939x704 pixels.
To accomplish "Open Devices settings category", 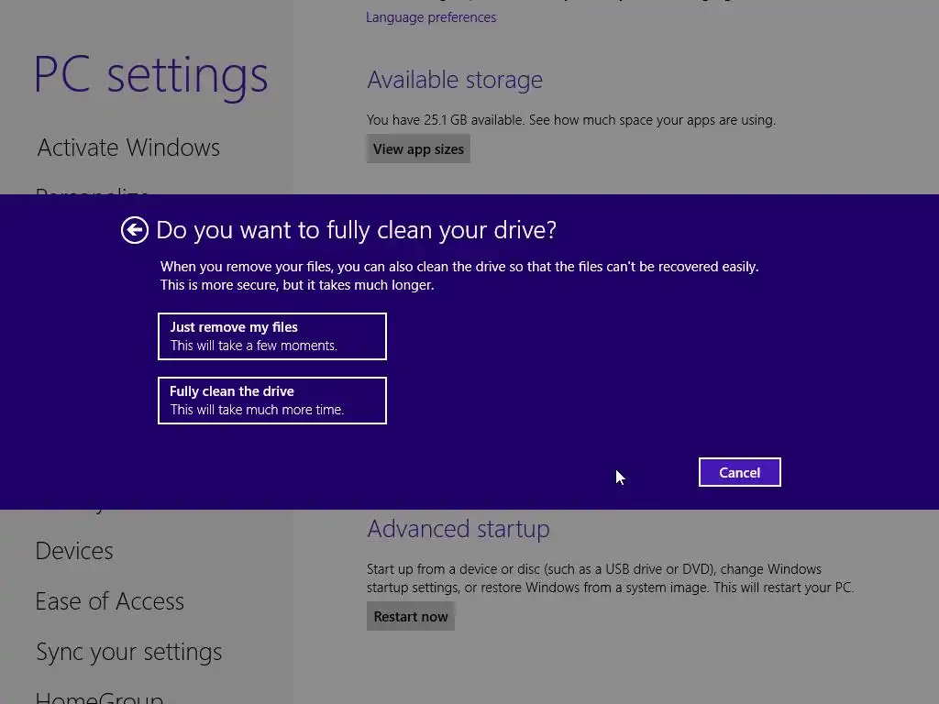I will (x=74, y=551).
